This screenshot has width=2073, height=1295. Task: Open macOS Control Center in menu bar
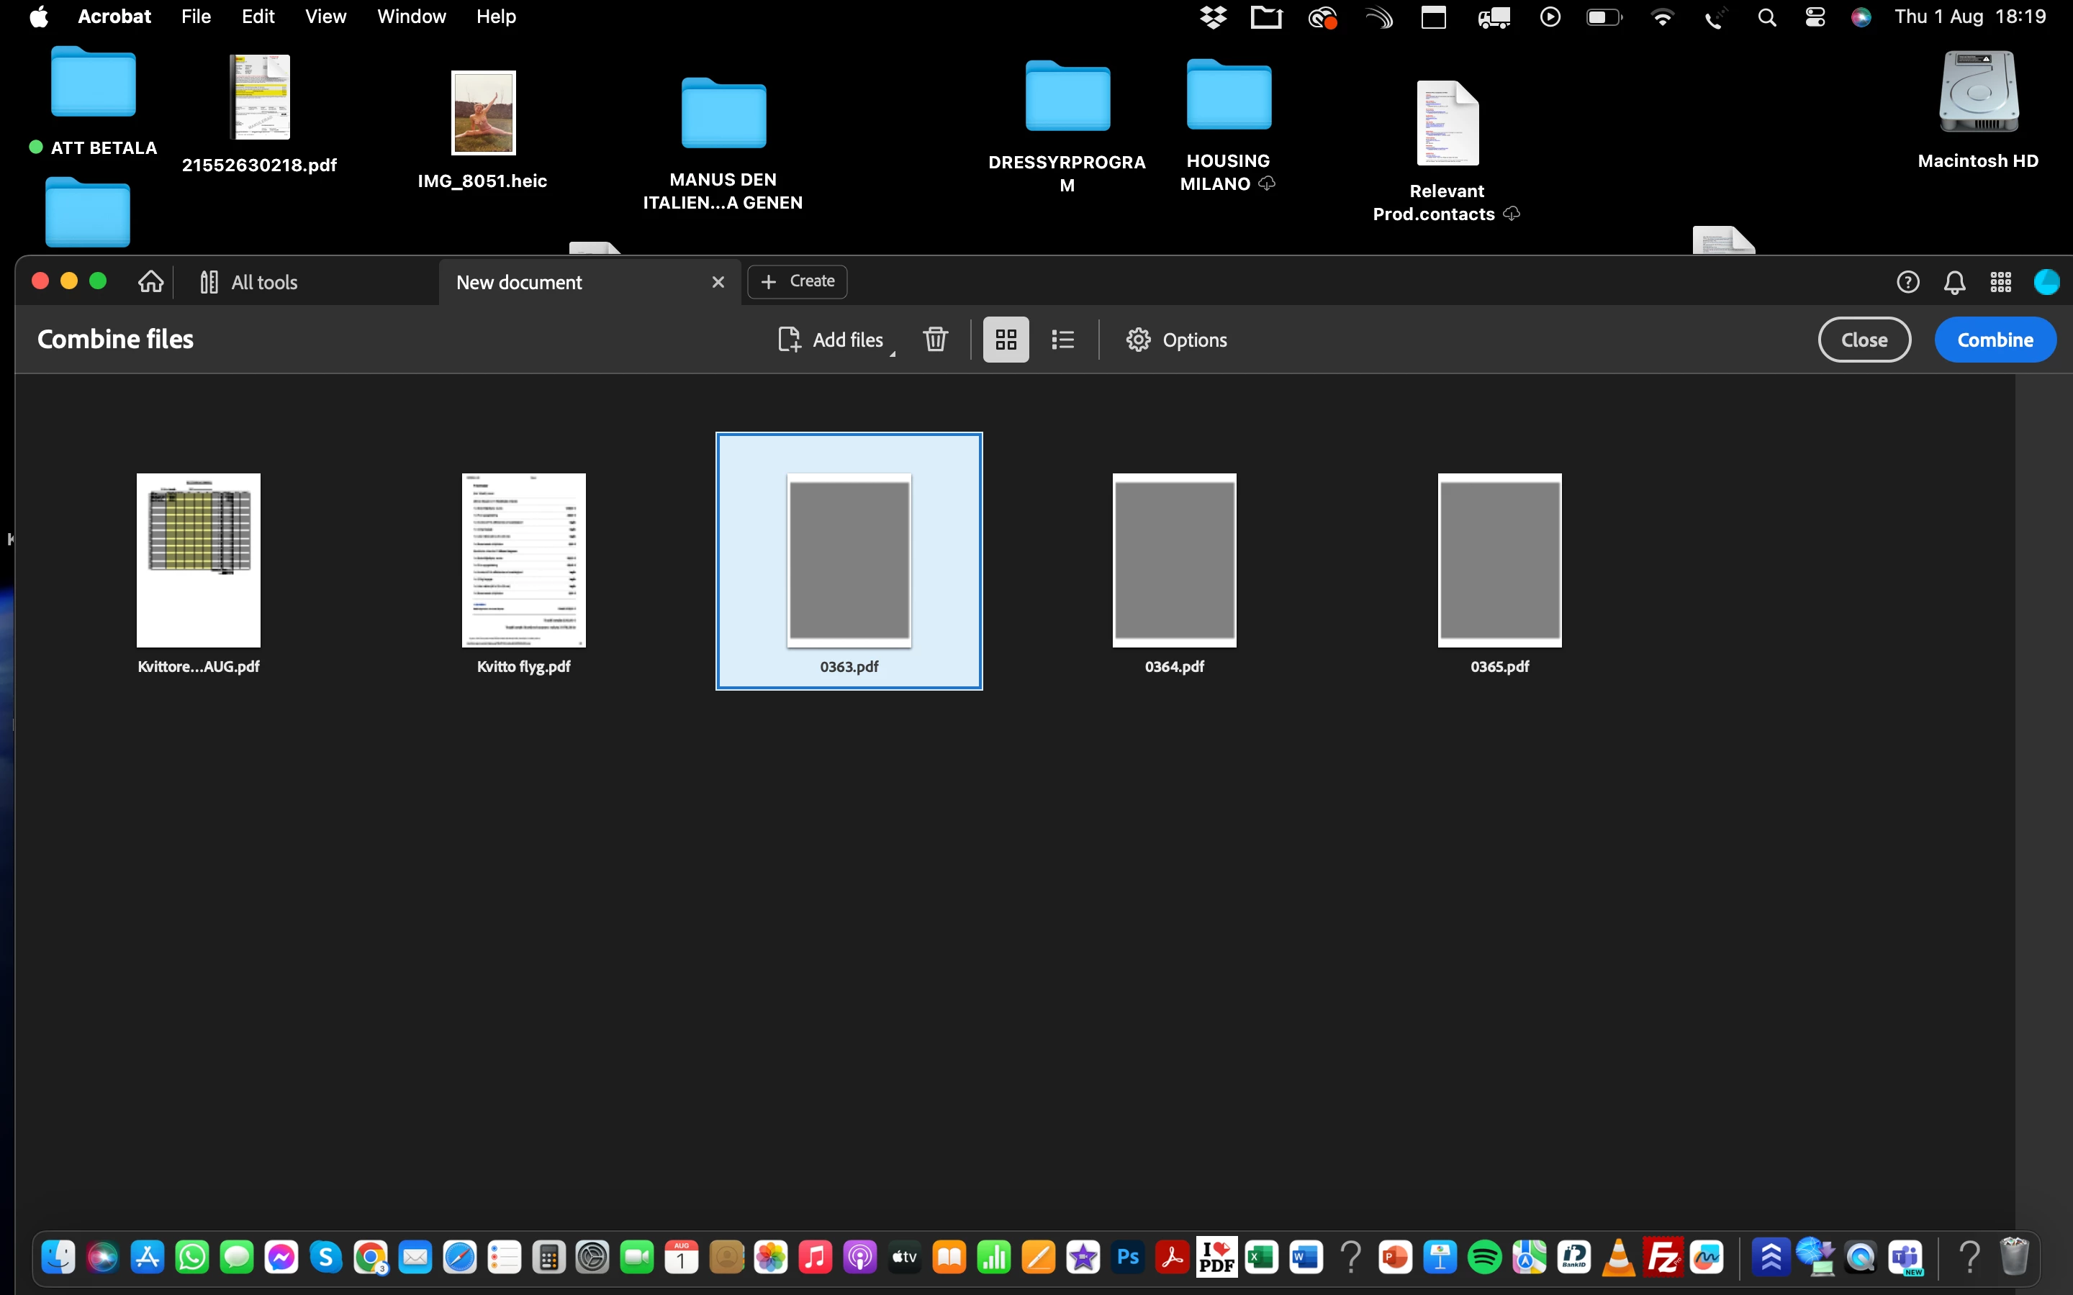pyautogui.click(x=1815, y=17)
